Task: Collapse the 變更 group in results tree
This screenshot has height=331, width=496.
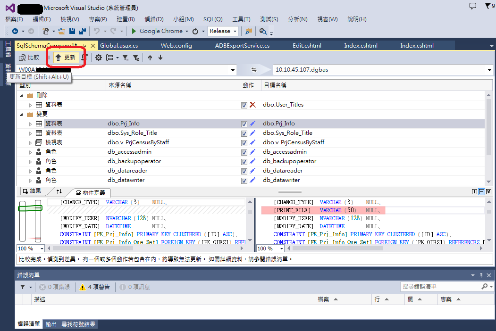Action: coord(21,114)
